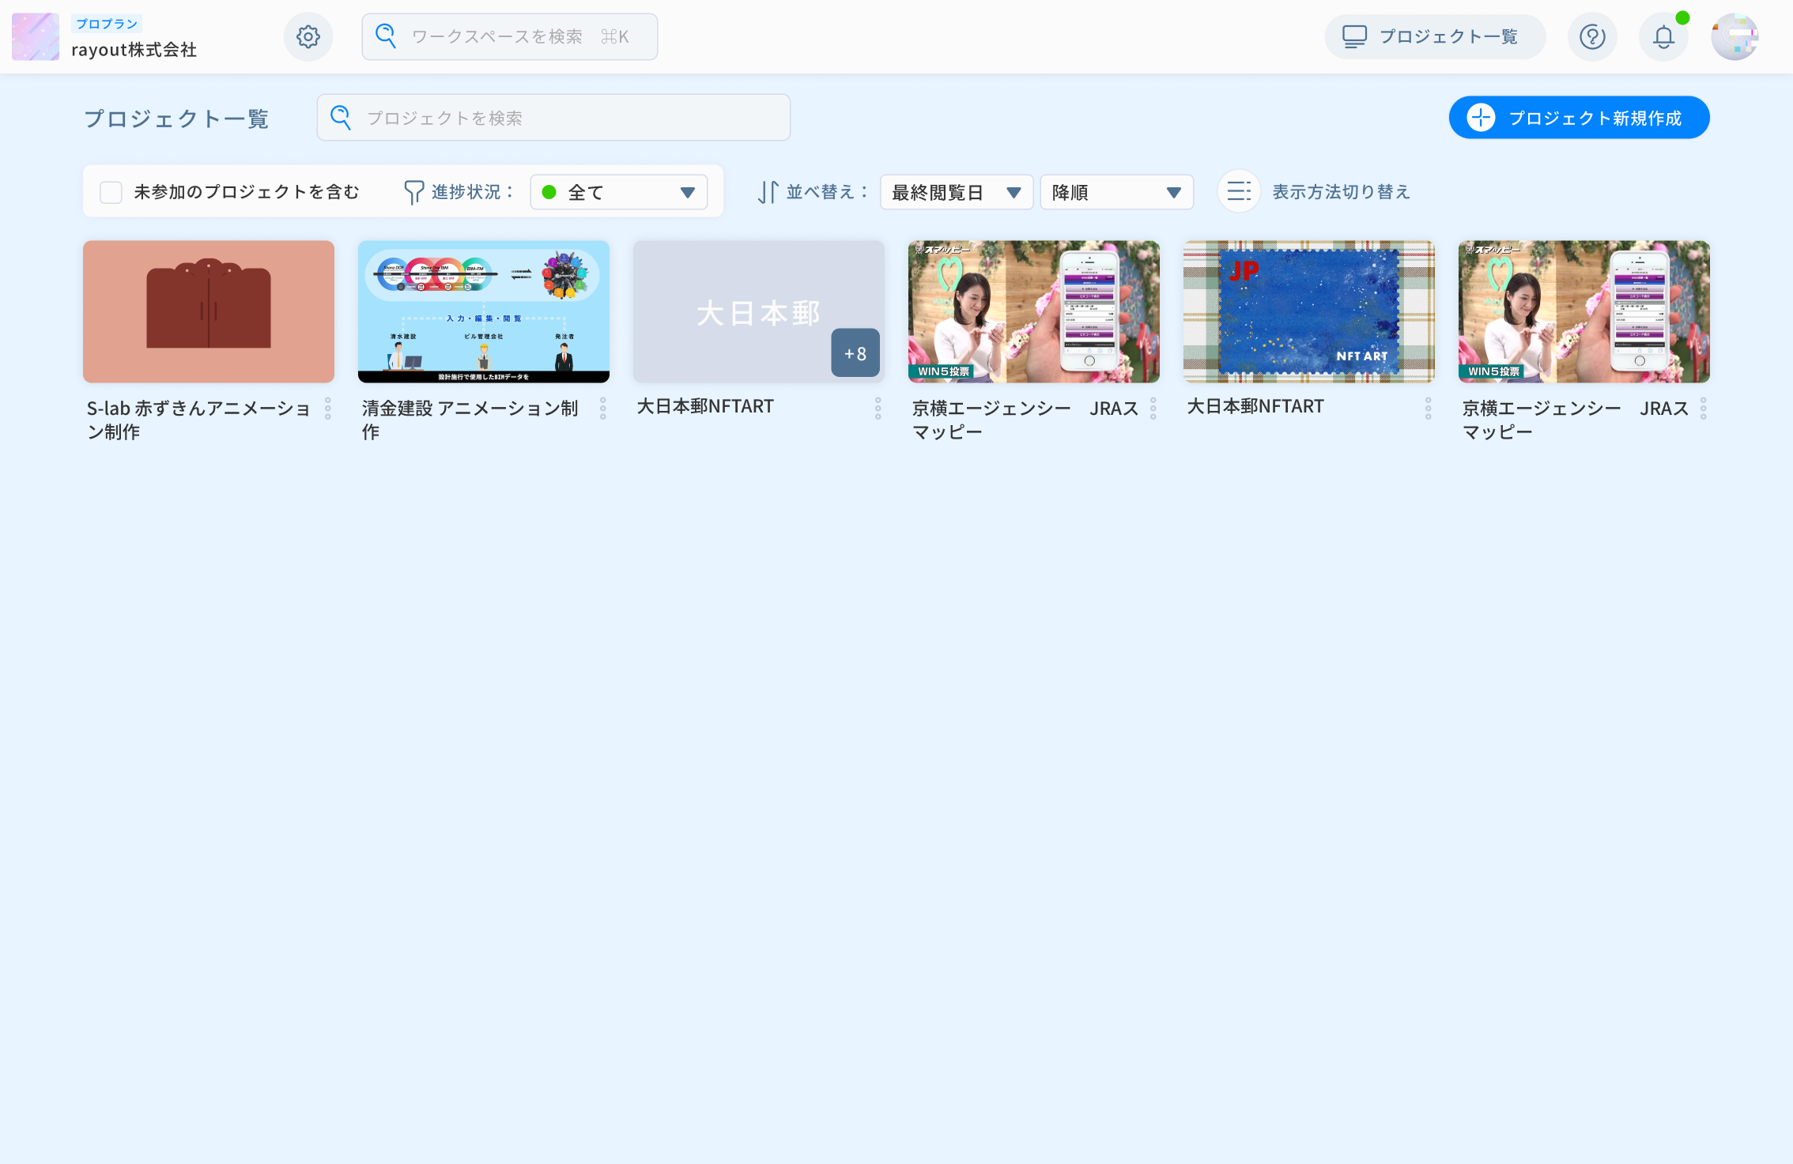
Task: Open workspace settings gear icon
Action: (308, 37)
